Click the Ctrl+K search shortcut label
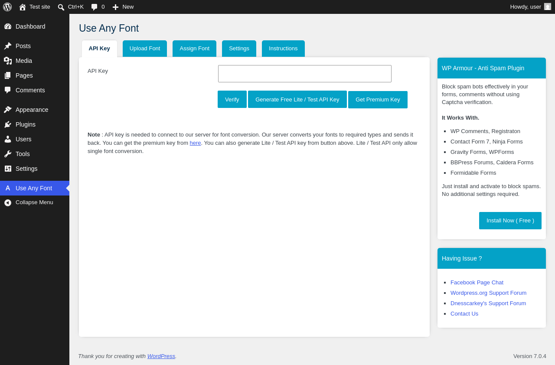Viewport: 555px width, 365px height. click(x=76, y=7)
